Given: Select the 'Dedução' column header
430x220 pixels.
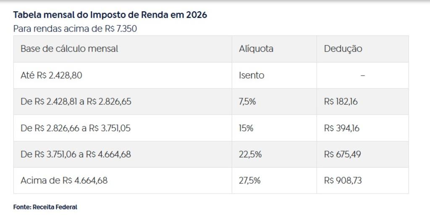Looking at the screenshot, I should [343, 49].
